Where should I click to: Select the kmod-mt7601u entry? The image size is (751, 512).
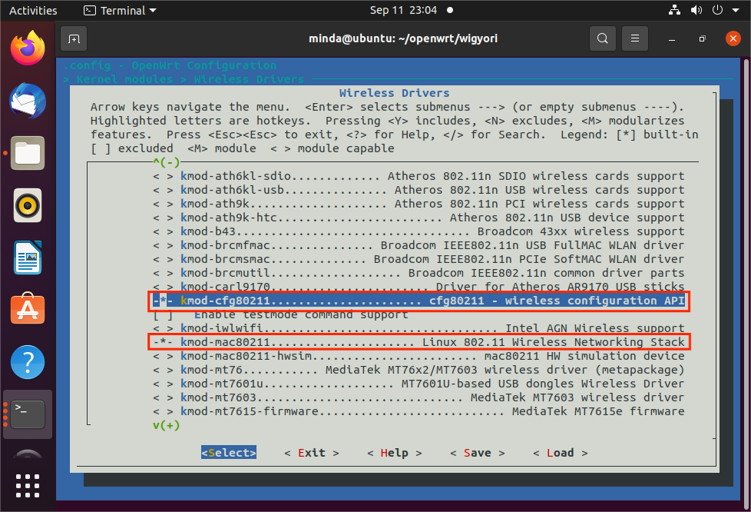pos(419,384)
